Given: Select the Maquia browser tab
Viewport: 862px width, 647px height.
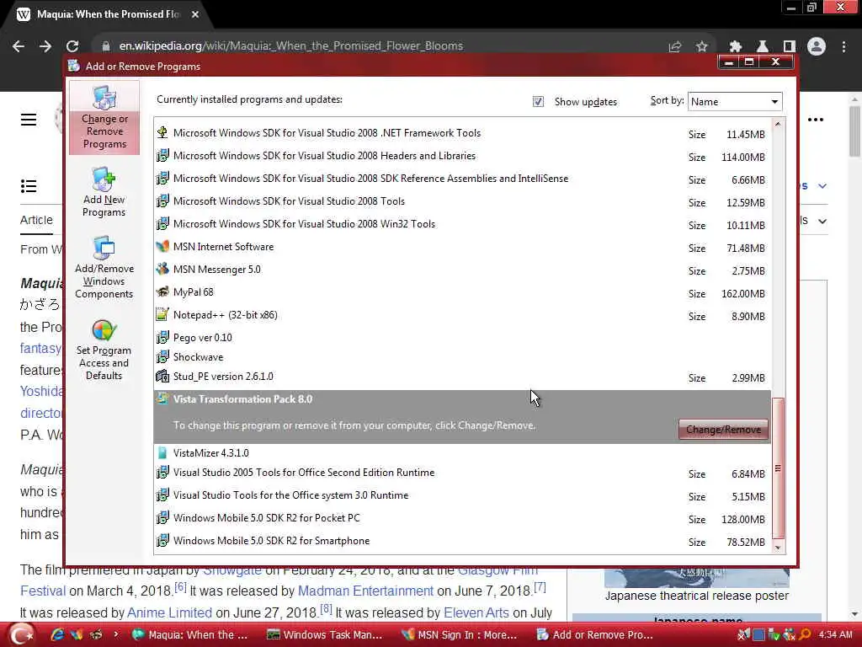Looking at the screenshot, I should pyautogui.click(x=108, y=14).
